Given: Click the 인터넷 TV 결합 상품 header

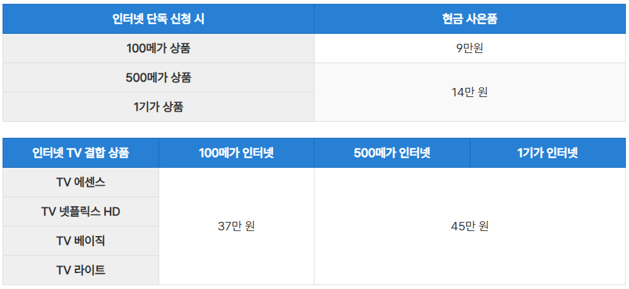Looking at the screenshot, I should click(81, 153).
